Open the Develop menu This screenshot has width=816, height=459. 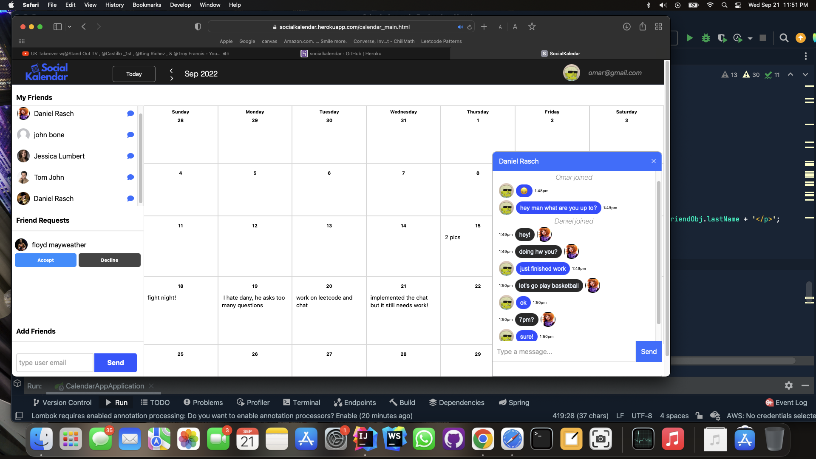(x=180, y=5)
